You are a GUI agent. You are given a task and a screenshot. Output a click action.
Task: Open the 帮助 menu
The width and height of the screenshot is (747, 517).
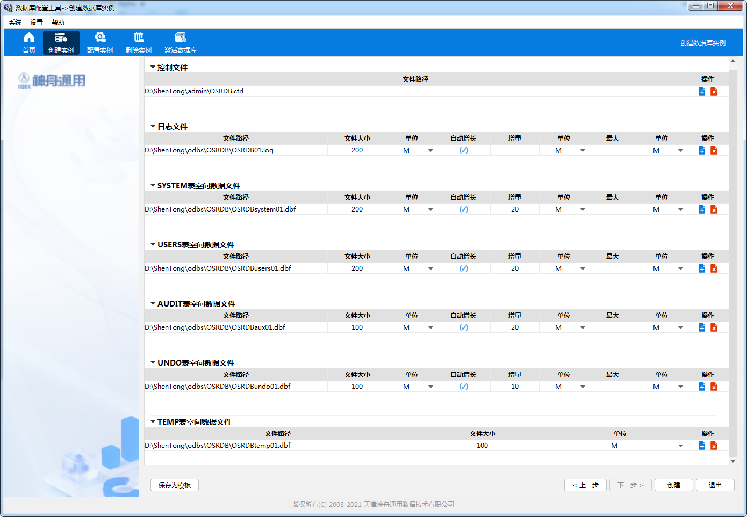pos(58,23)
